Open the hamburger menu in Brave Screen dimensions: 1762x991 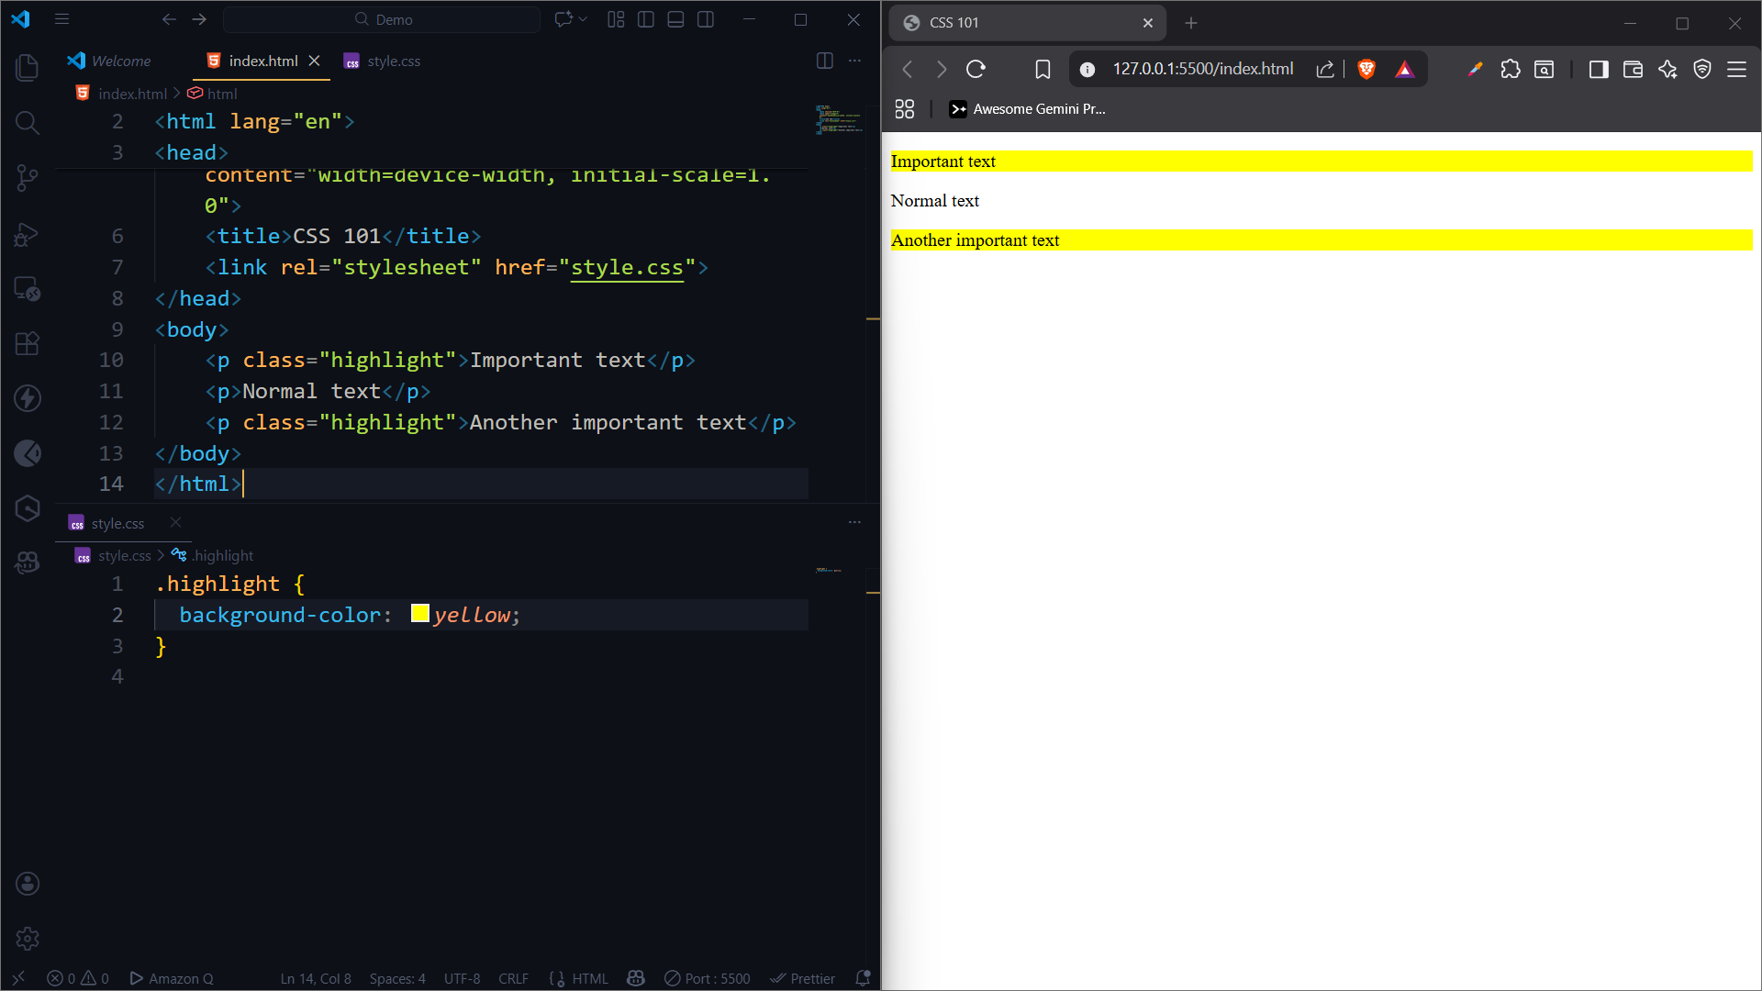pos(1737,69)
